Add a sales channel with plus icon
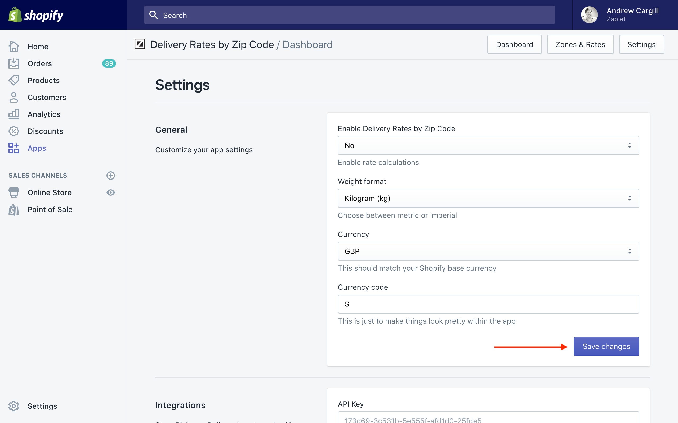This screenshot has width=678, height=423. tap(111, 175)
